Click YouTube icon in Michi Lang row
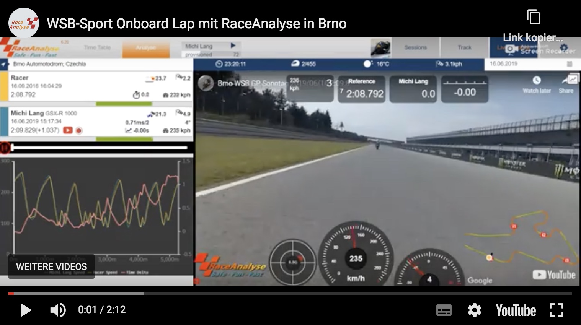This screenshot has width=581, height=325. (68, 130)
